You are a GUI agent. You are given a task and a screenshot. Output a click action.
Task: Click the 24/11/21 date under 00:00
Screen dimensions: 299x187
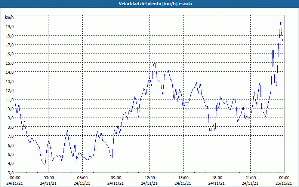tap(15, 183)
